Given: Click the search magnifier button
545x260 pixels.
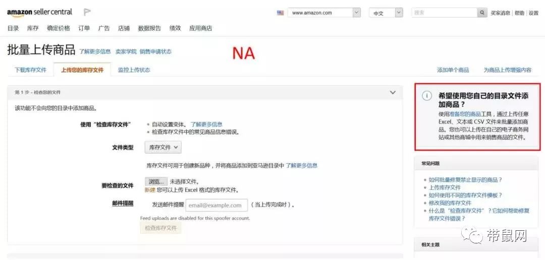Looking at the screenshot, I should (x=482, y=13).
